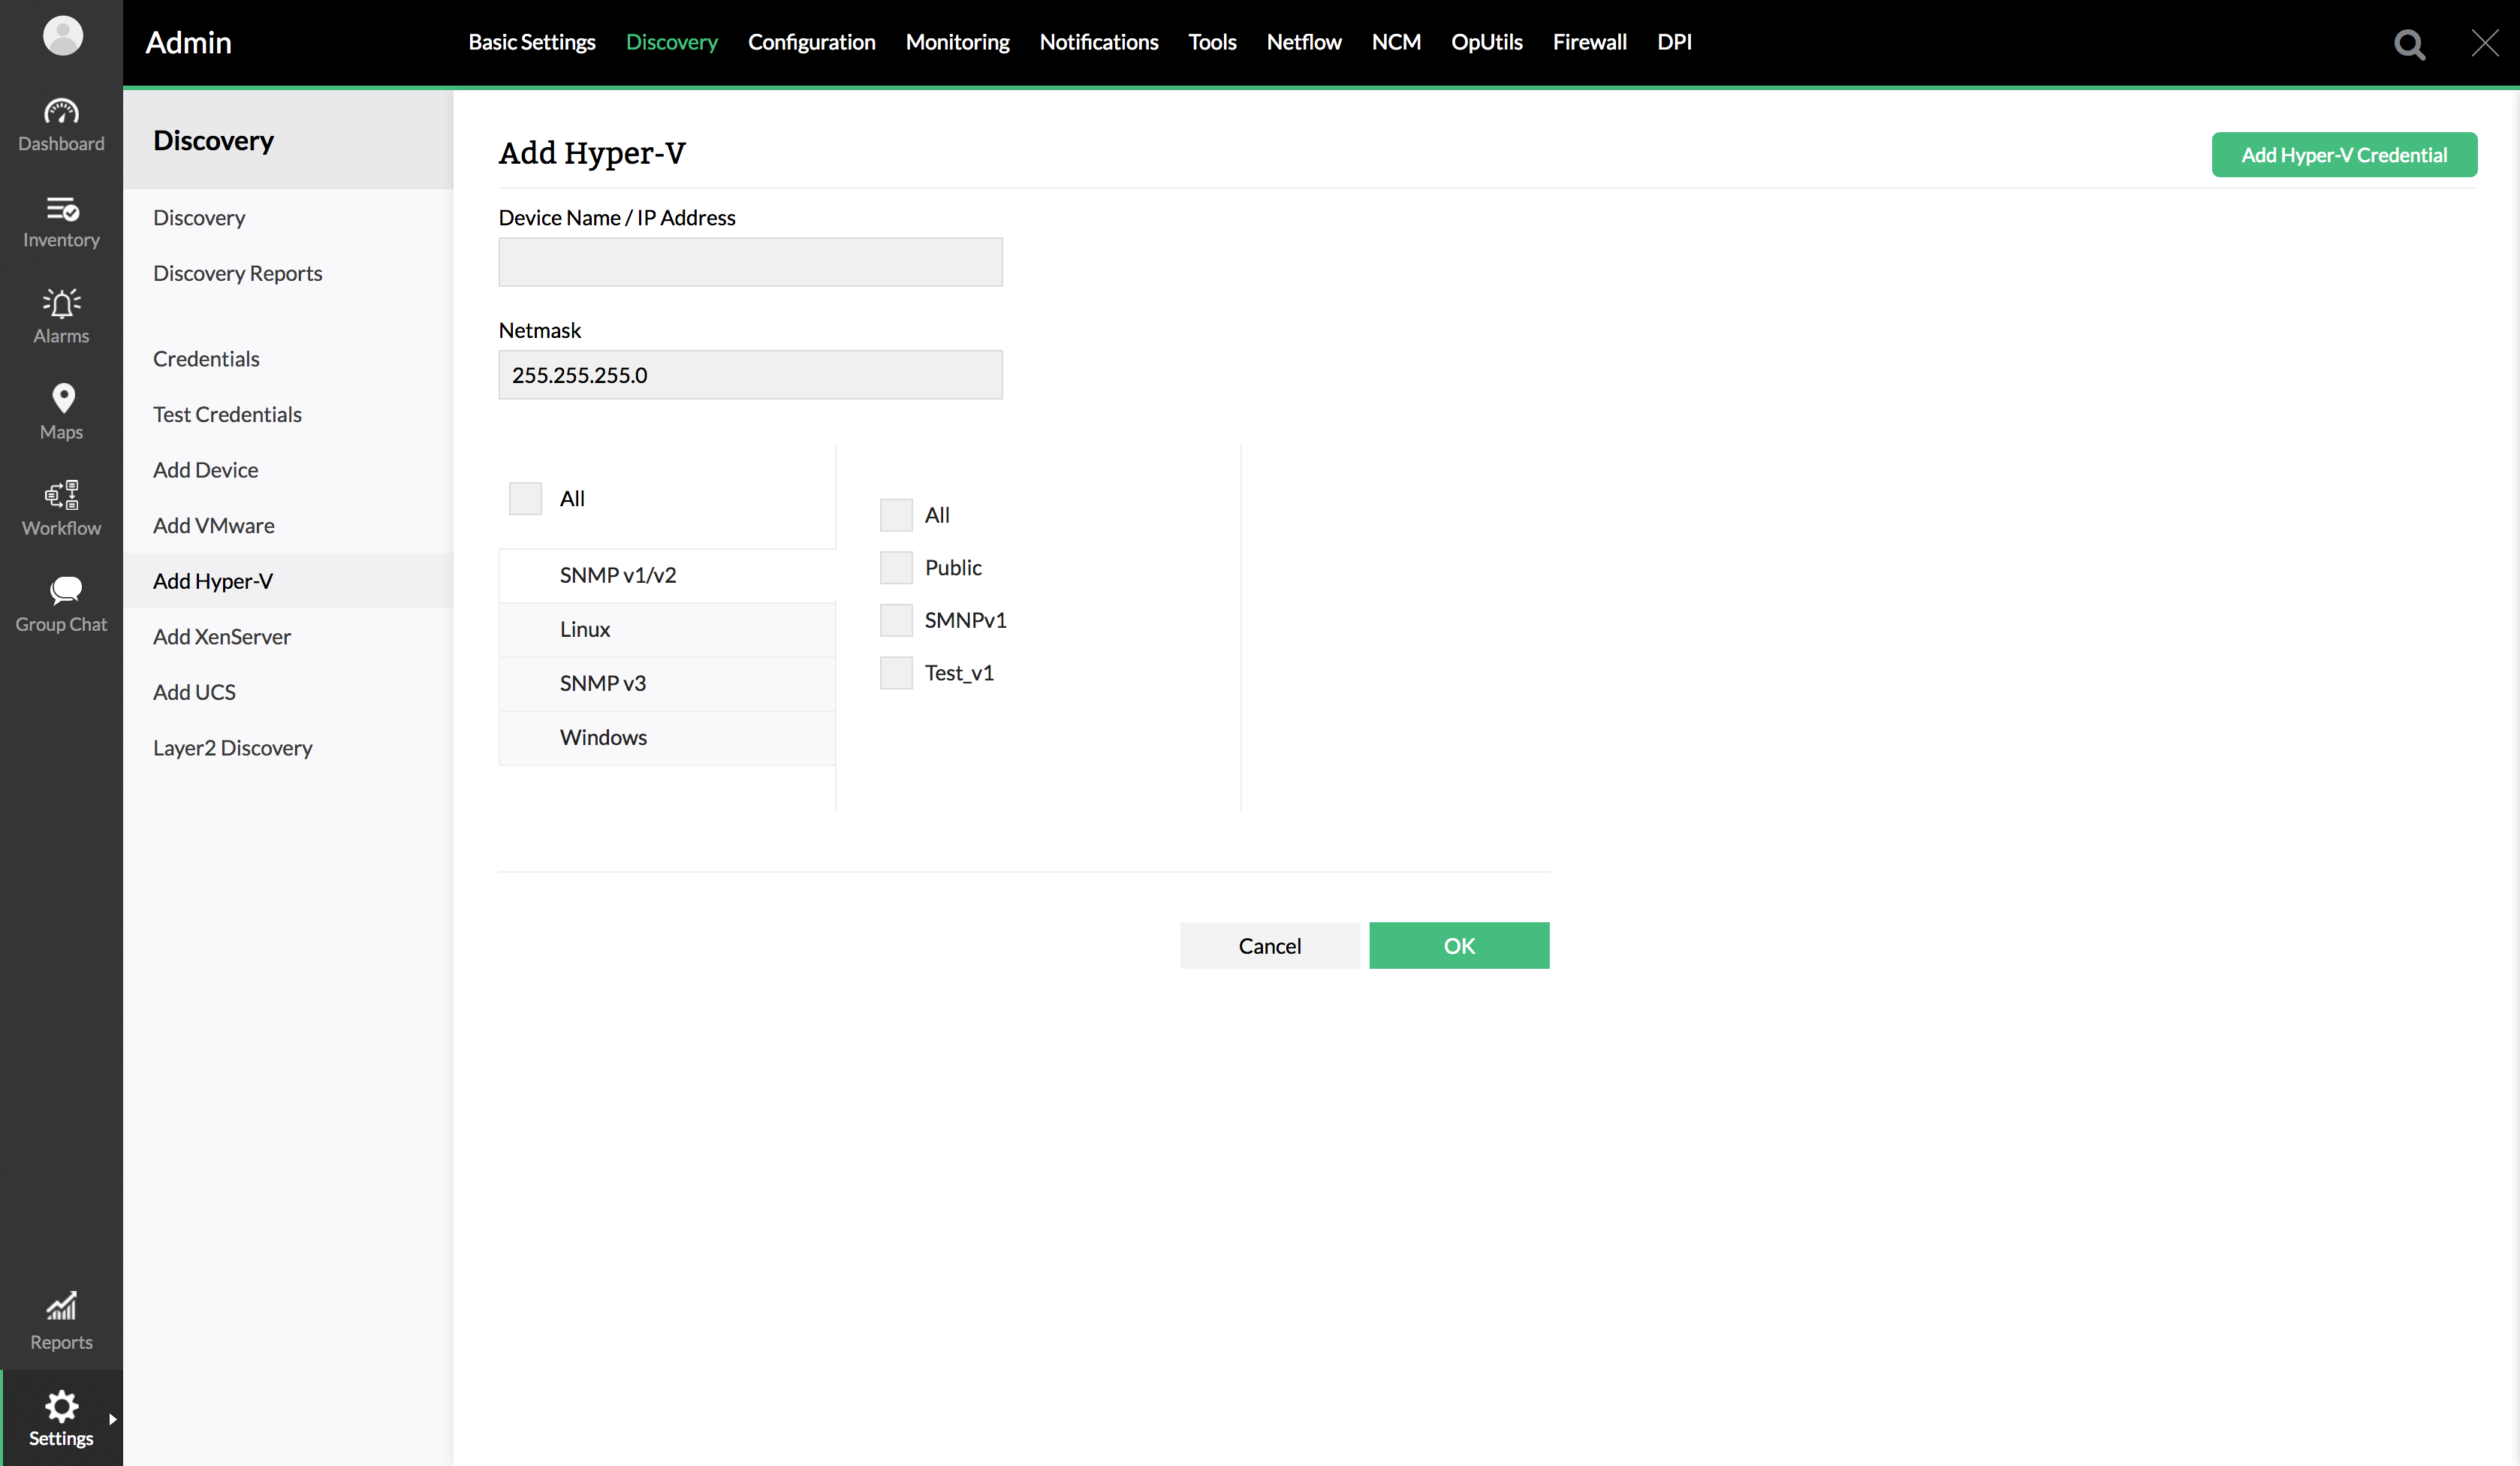Click in Device Name / IP Address field

tap(750, 262)
